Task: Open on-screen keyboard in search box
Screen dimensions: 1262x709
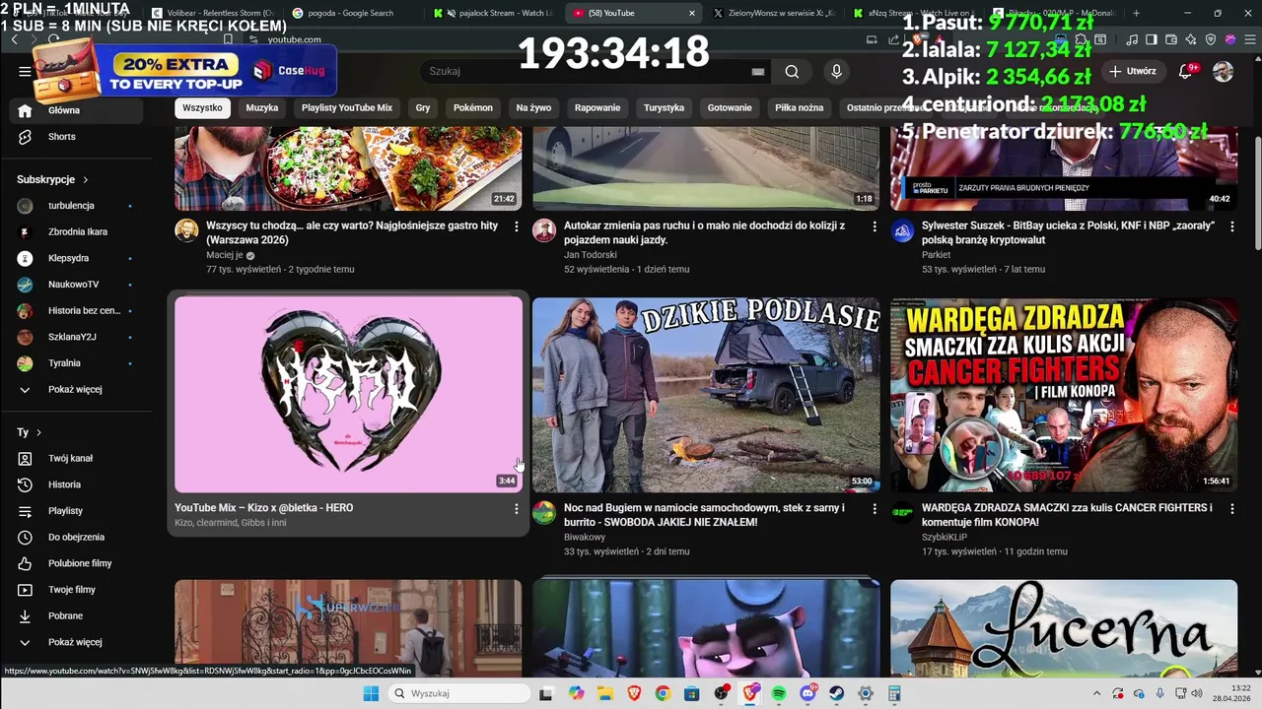Action: pyautogui.click(x=758, y=72)
